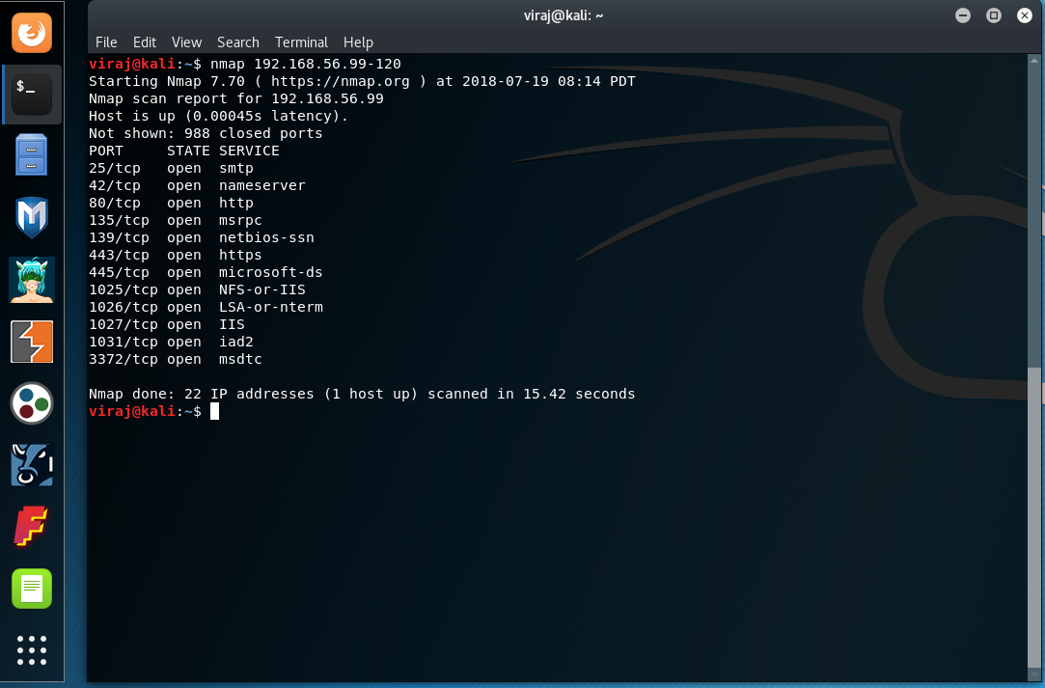Image resolution: width=1045 pixels, height=688 pixels.
Task: Click the https://nmap.org URL text
Action: [x=341, y=81]
